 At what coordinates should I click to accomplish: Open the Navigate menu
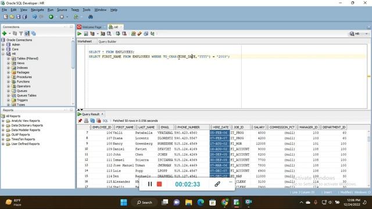37,10
